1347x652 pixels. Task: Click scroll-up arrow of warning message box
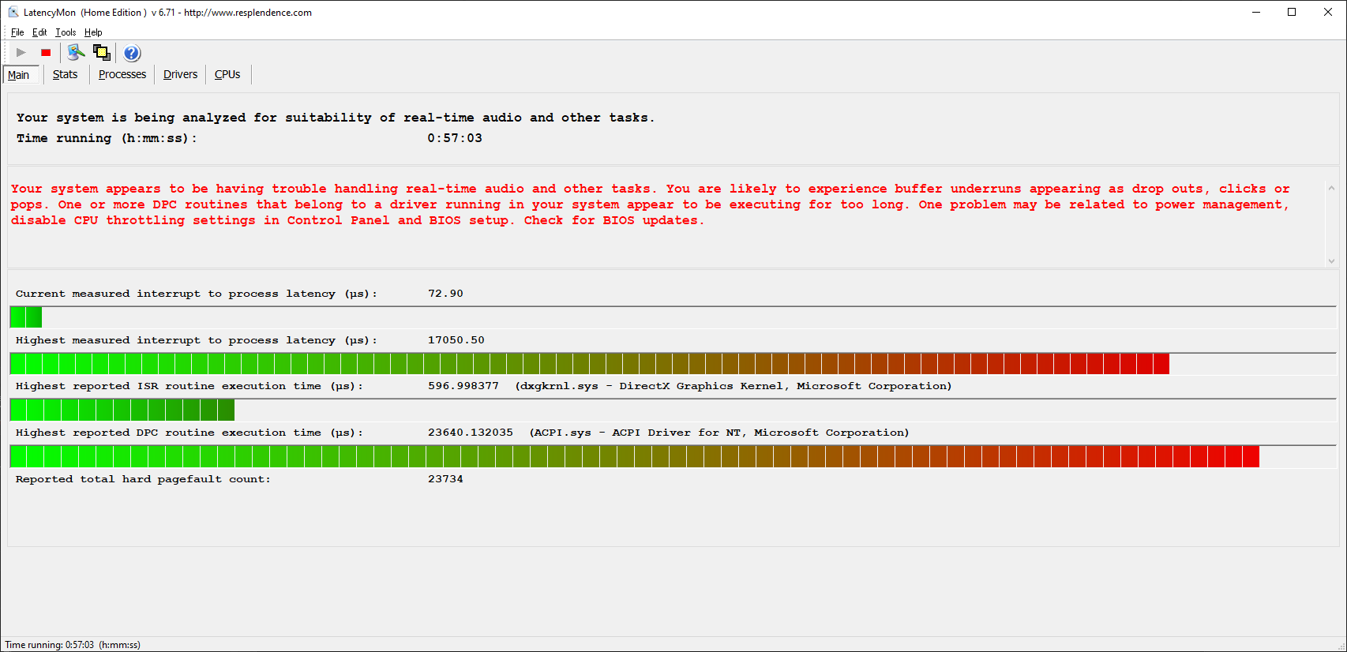tap(1331, 189)
